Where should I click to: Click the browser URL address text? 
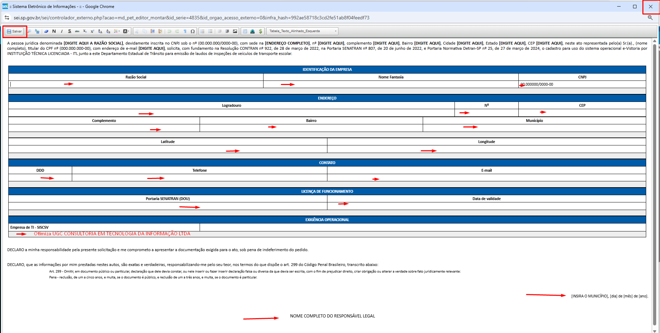(191, 18)
